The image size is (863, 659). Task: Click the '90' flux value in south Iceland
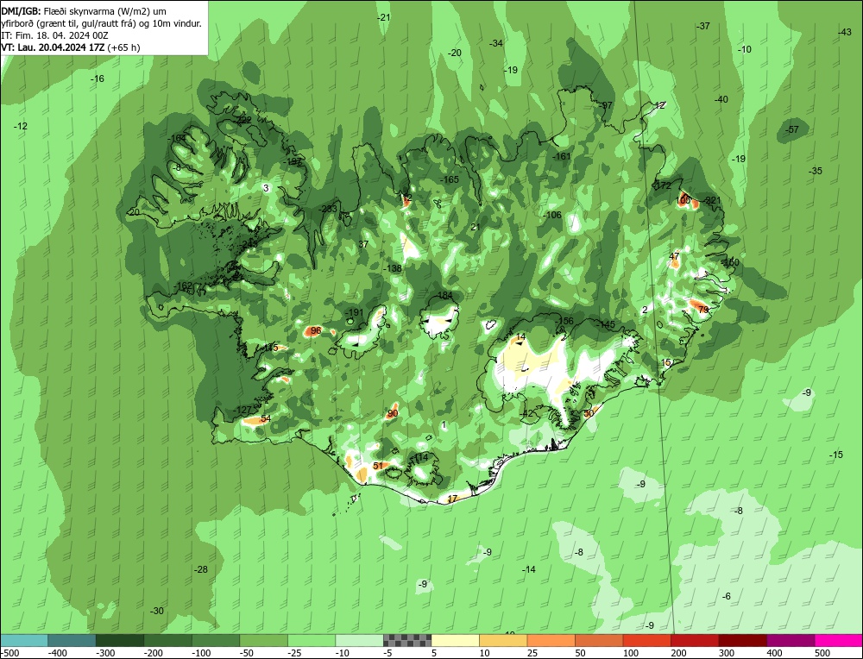(x=393, y=414)
